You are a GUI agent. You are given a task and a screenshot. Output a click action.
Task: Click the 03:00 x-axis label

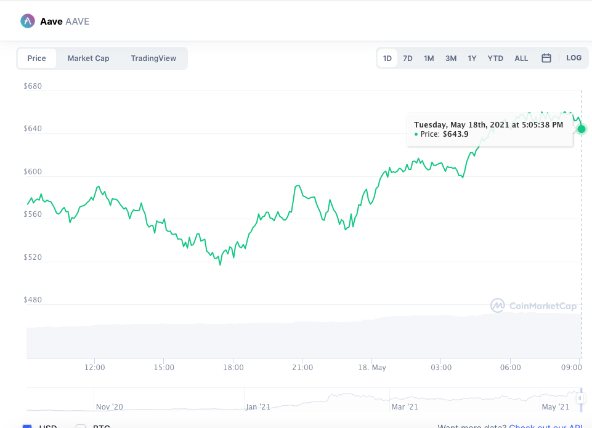441,367
